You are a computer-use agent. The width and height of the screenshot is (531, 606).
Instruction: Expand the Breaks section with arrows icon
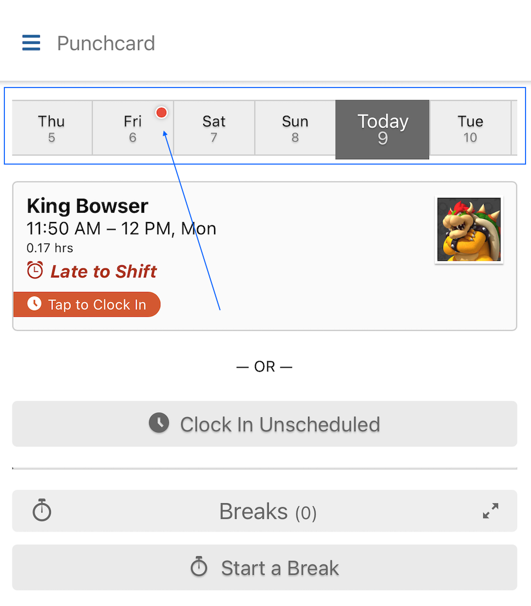point(491,511)
